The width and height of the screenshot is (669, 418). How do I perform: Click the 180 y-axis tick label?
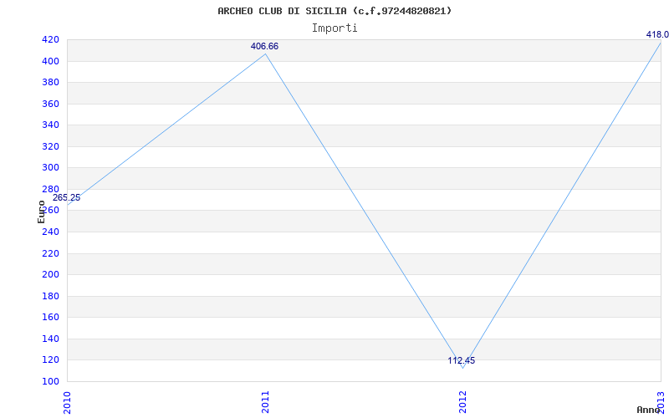pyautogui.click(x=50, y=297)
